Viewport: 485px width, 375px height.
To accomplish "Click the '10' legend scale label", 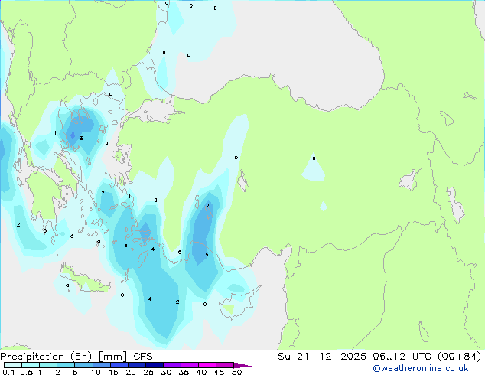I will point(96,372).
